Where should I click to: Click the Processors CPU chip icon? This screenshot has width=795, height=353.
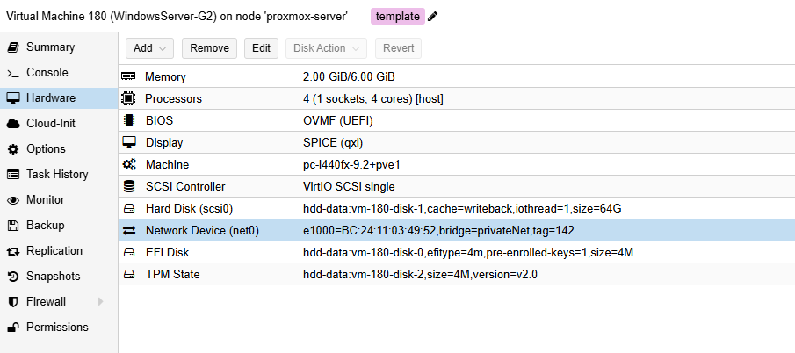[x=129, y=99]
